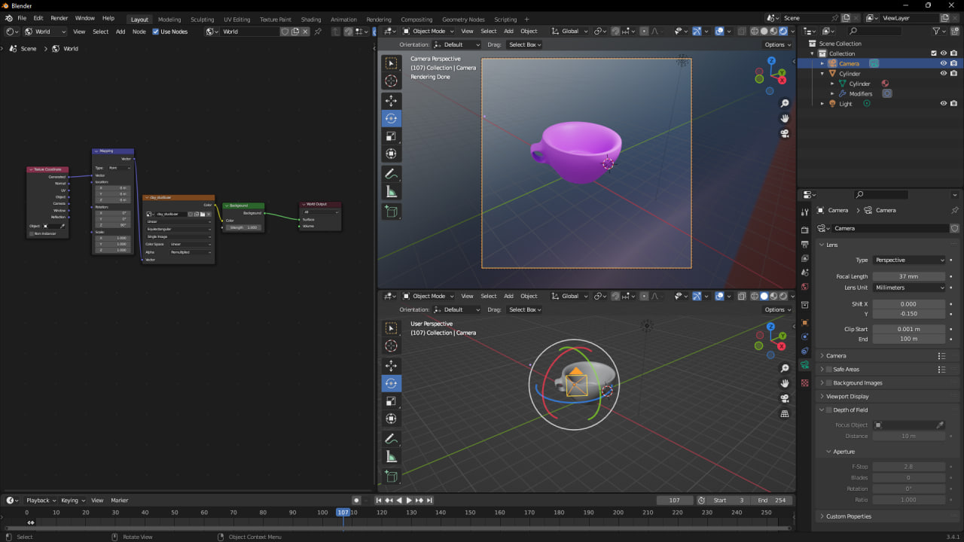Hide the Light object with eye icon
964x542 pixels.
pos(943,103)
